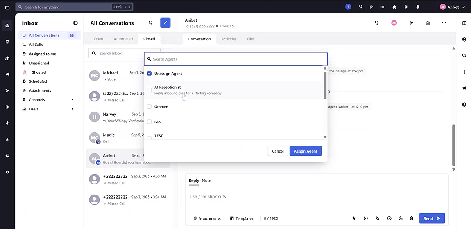Toggle the main sidebar icon beside search
Image resolution: width=471 pixels, height=229 pixels.
[x=7, y=7]
